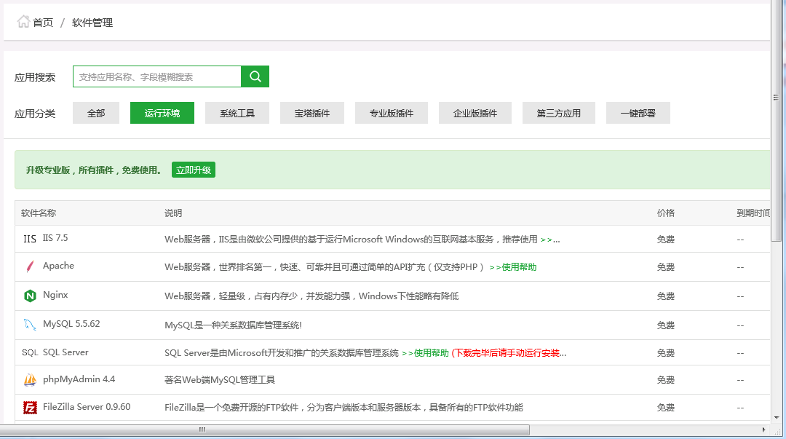This screenshot has width=786, height=439.
Task: Click the vertical scrollbar down arrow
Action: (777, 417)
